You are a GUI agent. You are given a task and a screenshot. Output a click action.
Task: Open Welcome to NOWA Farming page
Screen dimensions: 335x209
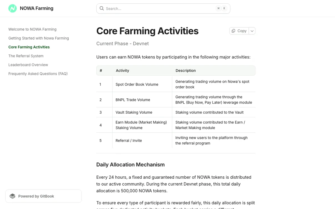[32, 29]
